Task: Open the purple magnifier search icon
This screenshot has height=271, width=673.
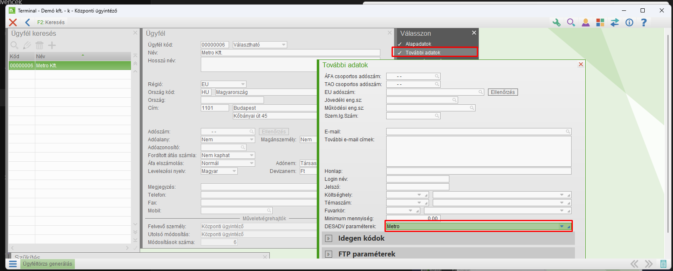Action: tap(571, 22)
